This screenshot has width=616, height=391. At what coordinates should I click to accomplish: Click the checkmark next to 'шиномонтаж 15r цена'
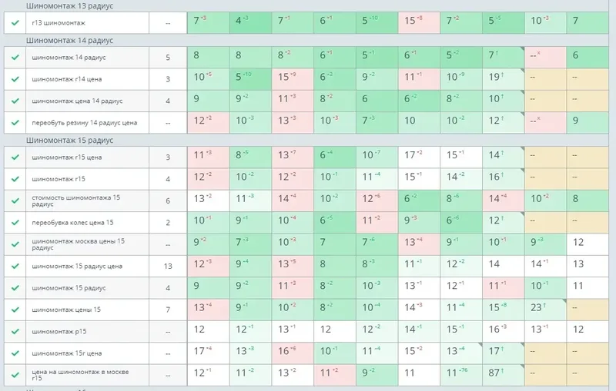pyautogui.click(x=15, y=353)
